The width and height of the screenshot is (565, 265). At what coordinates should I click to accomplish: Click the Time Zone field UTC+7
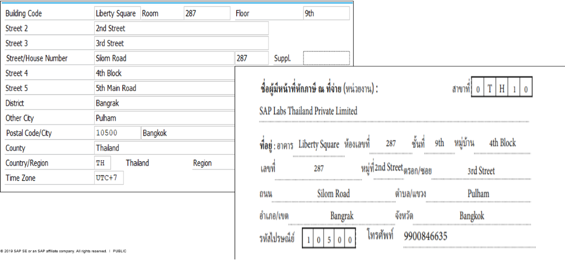(x=109, y=178)
